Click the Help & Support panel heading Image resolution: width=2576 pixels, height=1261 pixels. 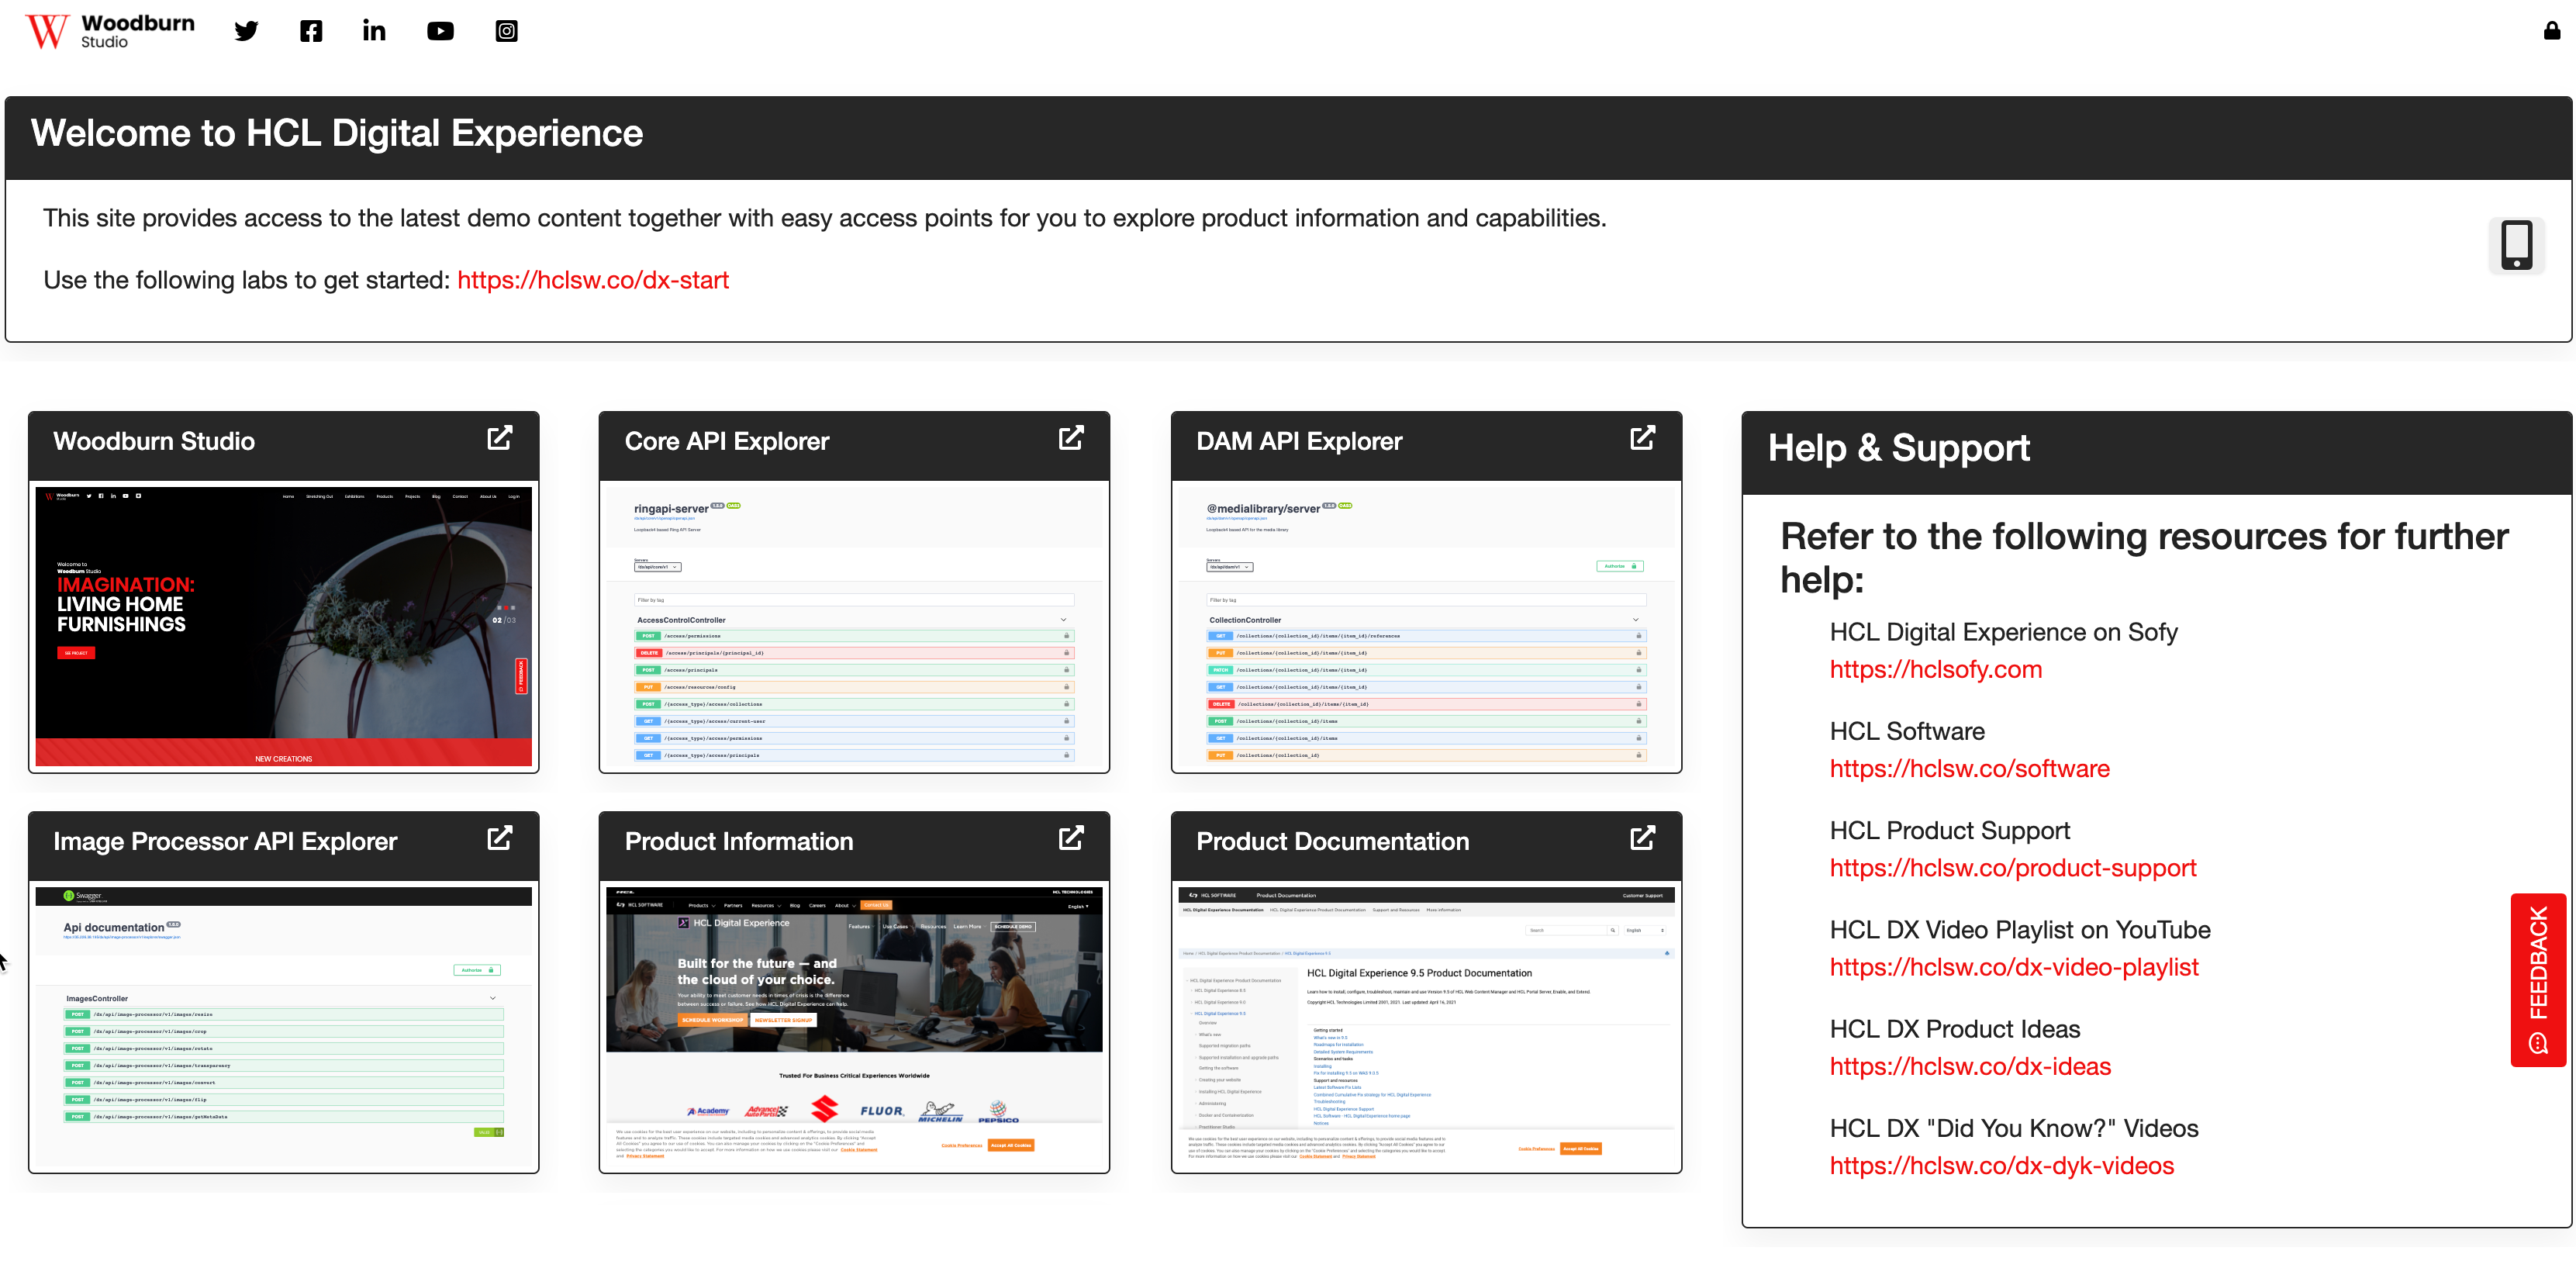point(1899,447)
